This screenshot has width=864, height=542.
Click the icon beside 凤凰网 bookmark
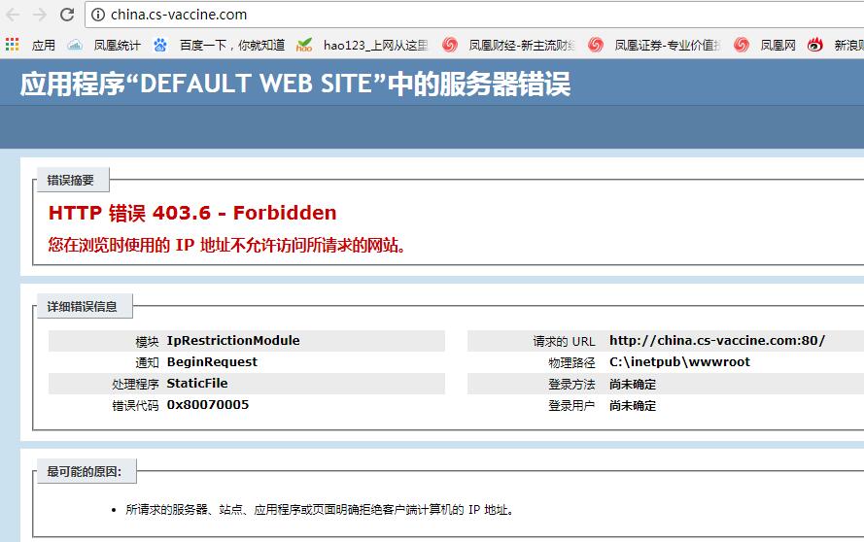[742, 45]
